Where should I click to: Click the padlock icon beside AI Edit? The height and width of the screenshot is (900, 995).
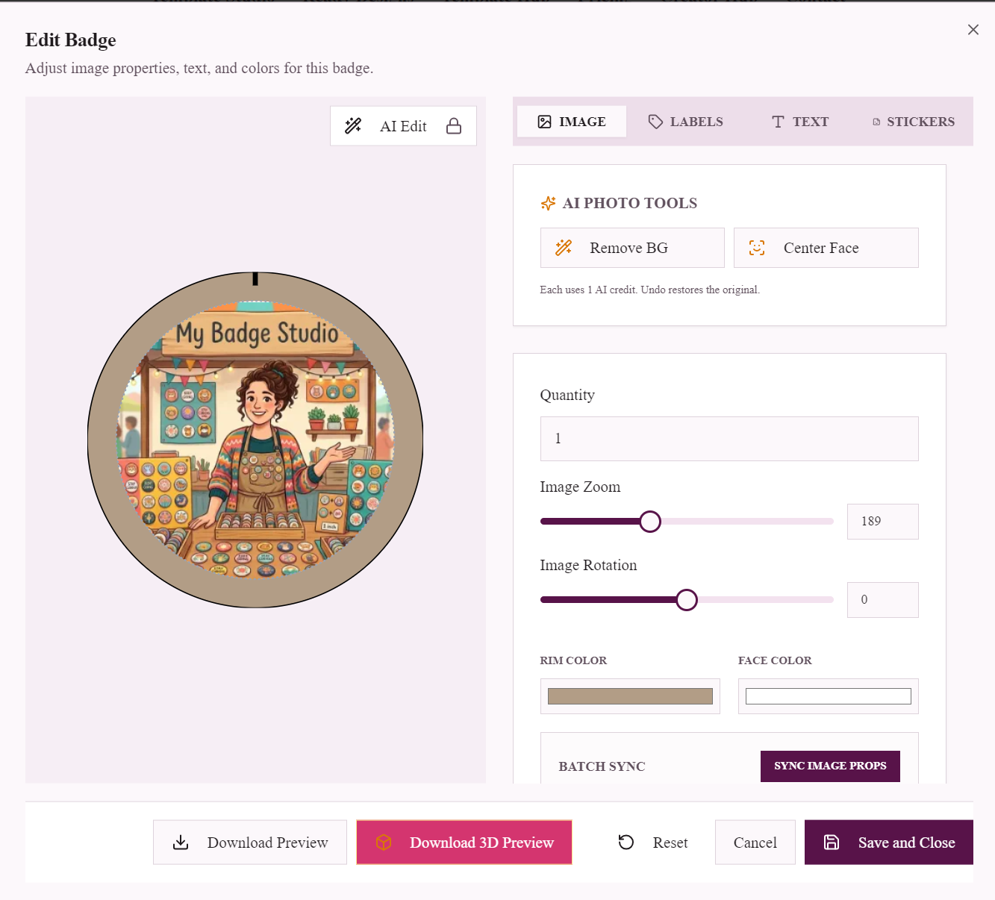click(454, 126)
